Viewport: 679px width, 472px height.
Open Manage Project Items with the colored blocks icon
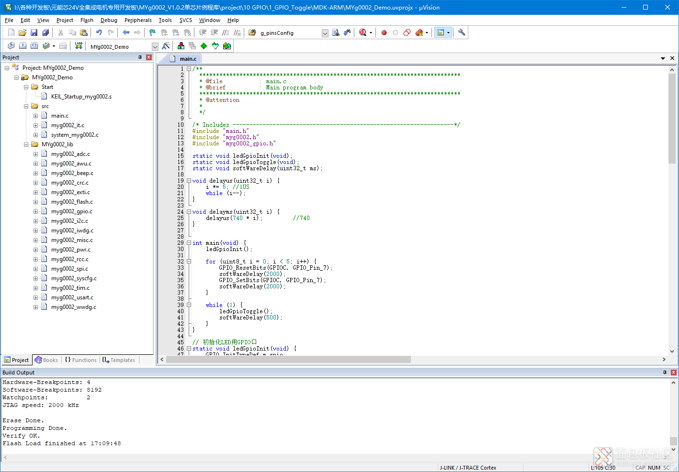click(x=181, y=46)
